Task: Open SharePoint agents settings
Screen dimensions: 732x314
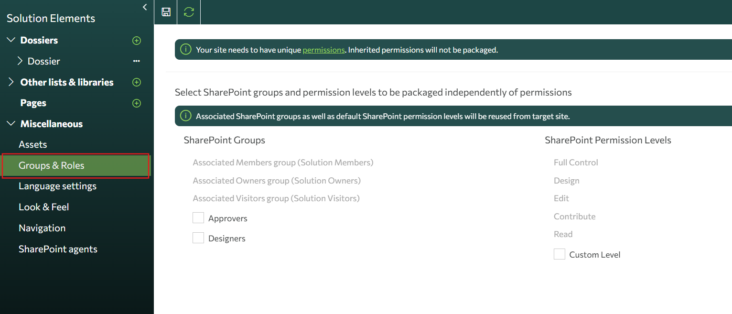Action: pyautogui.click(x=58, y=249)
